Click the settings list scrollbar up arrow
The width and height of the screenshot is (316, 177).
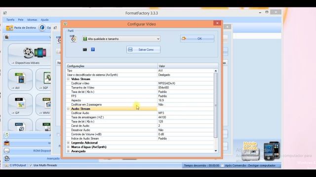pos(216,71)
